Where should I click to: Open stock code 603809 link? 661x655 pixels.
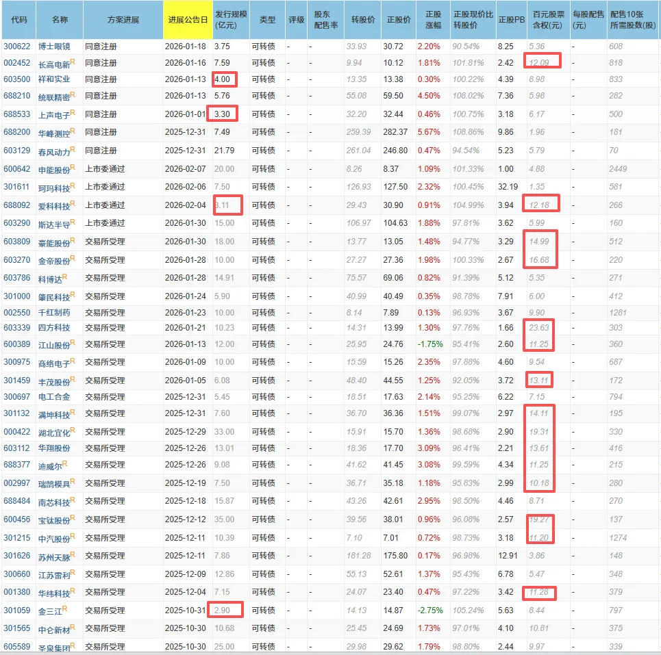coord(17,242)
